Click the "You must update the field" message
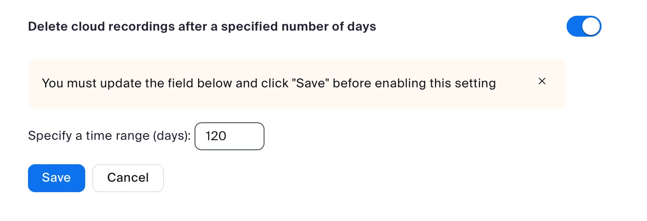This screenshot has width=647, height=221. pyautogui.click(x=268, y=83)
